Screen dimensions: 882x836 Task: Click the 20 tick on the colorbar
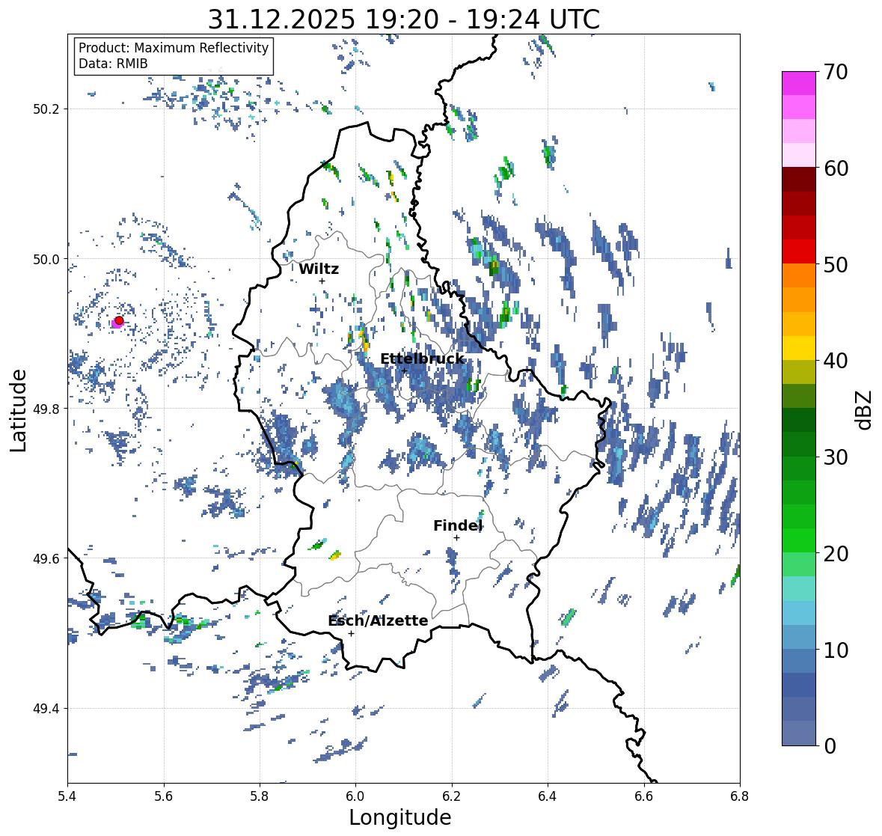(835, 554)
